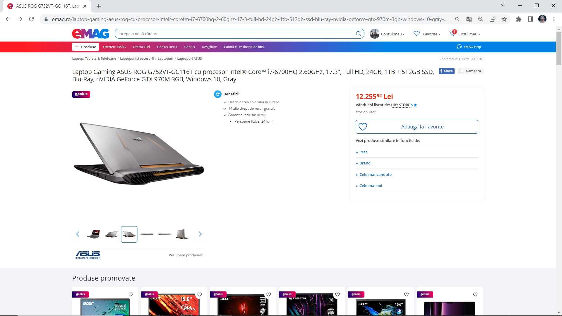Click the heart on first promoted Acer product
The image size is (562, 316).
[x=131, y=294]
